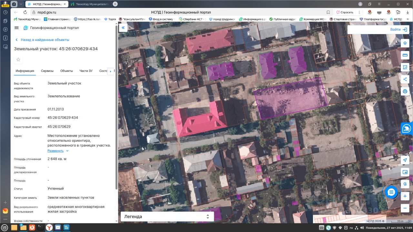413x232 pixels.
Task: Share the current map view
Action: pos(405,79)
